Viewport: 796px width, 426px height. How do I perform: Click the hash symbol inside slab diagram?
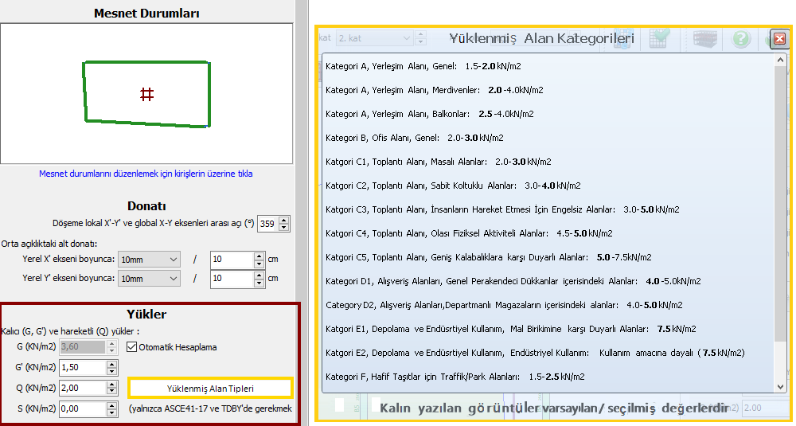(146, 94)
